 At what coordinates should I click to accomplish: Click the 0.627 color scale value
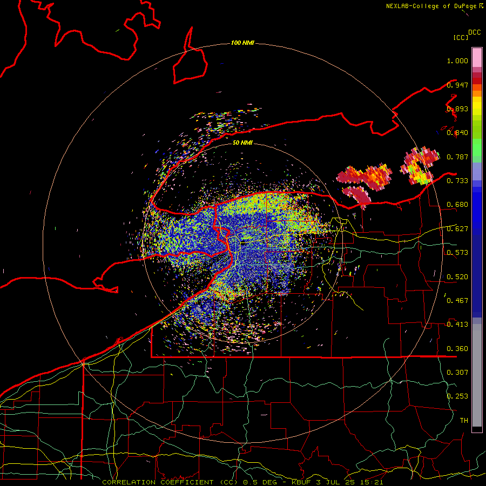pyautogui.click(x=457, y=229)
